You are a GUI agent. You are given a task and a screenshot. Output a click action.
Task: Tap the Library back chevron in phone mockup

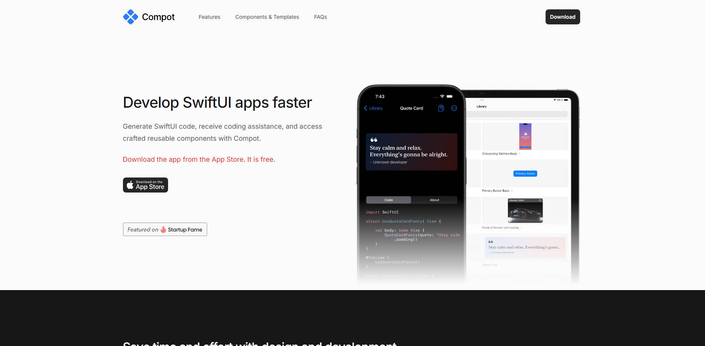pyautogui.click(x=365, y=108)
